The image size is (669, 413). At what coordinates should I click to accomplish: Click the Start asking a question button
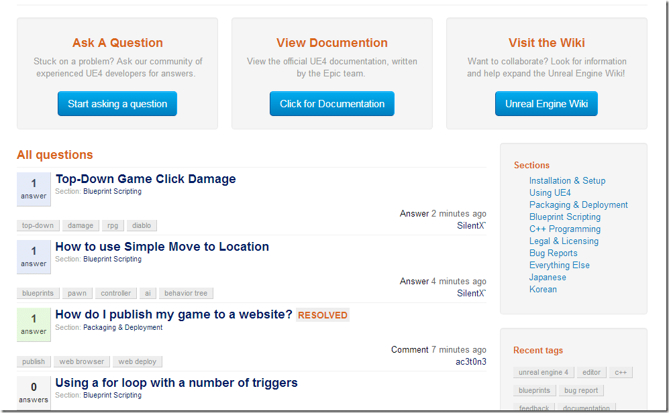point(117,104)
